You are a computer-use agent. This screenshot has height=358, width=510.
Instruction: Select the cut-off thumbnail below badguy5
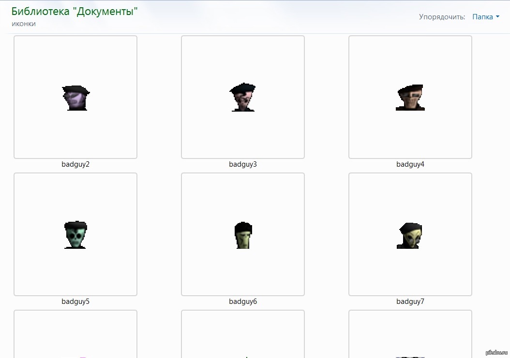point(75,334)
